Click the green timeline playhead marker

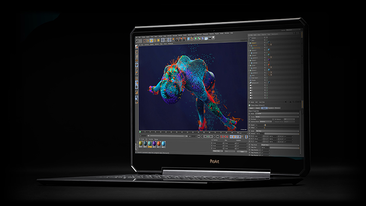click(140, 132)
